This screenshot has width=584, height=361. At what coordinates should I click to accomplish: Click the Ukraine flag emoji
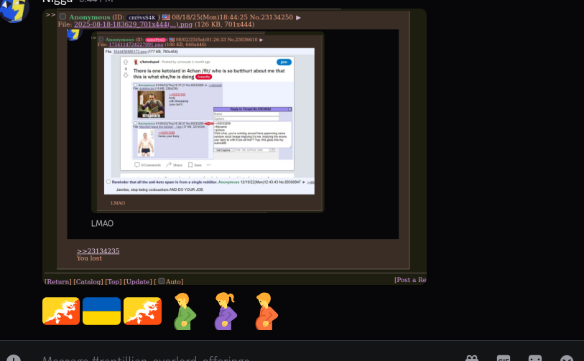(x=102, y=311)
